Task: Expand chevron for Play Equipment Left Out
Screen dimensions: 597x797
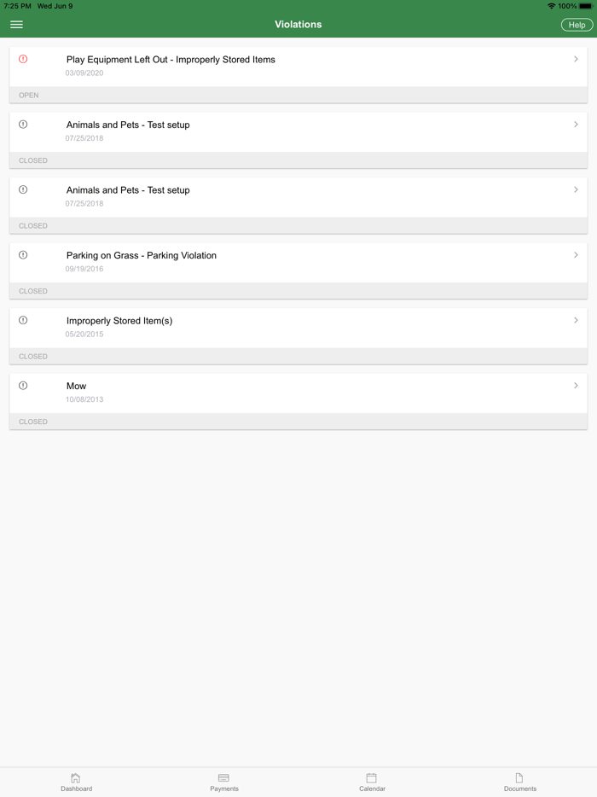Action: point(576,59)
